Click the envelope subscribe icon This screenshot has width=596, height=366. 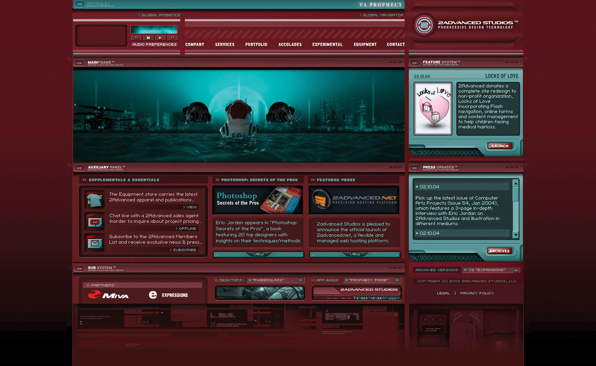click(x=95, y=243)
